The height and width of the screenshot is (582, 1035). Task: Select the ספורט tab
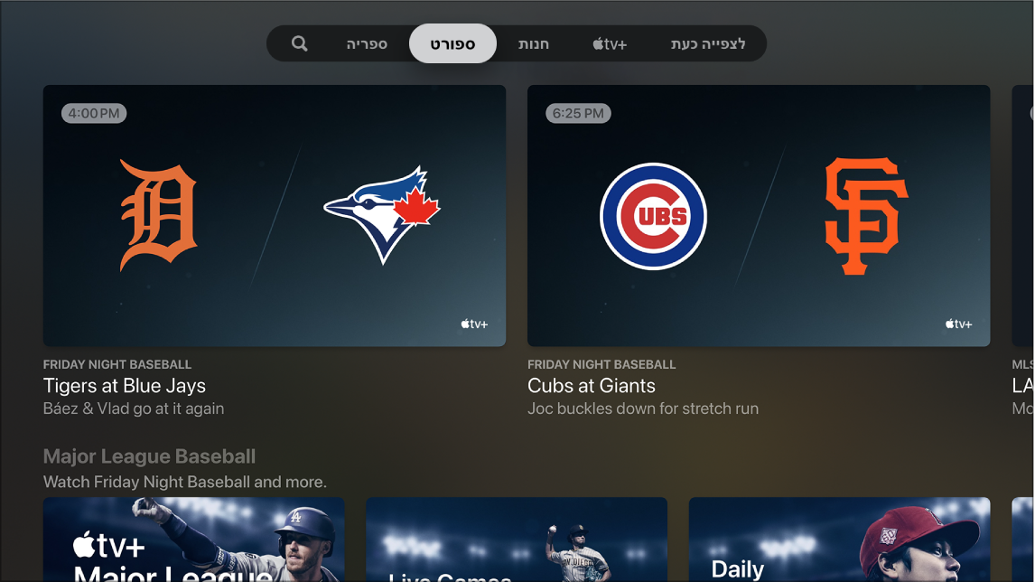click(452, 43)
